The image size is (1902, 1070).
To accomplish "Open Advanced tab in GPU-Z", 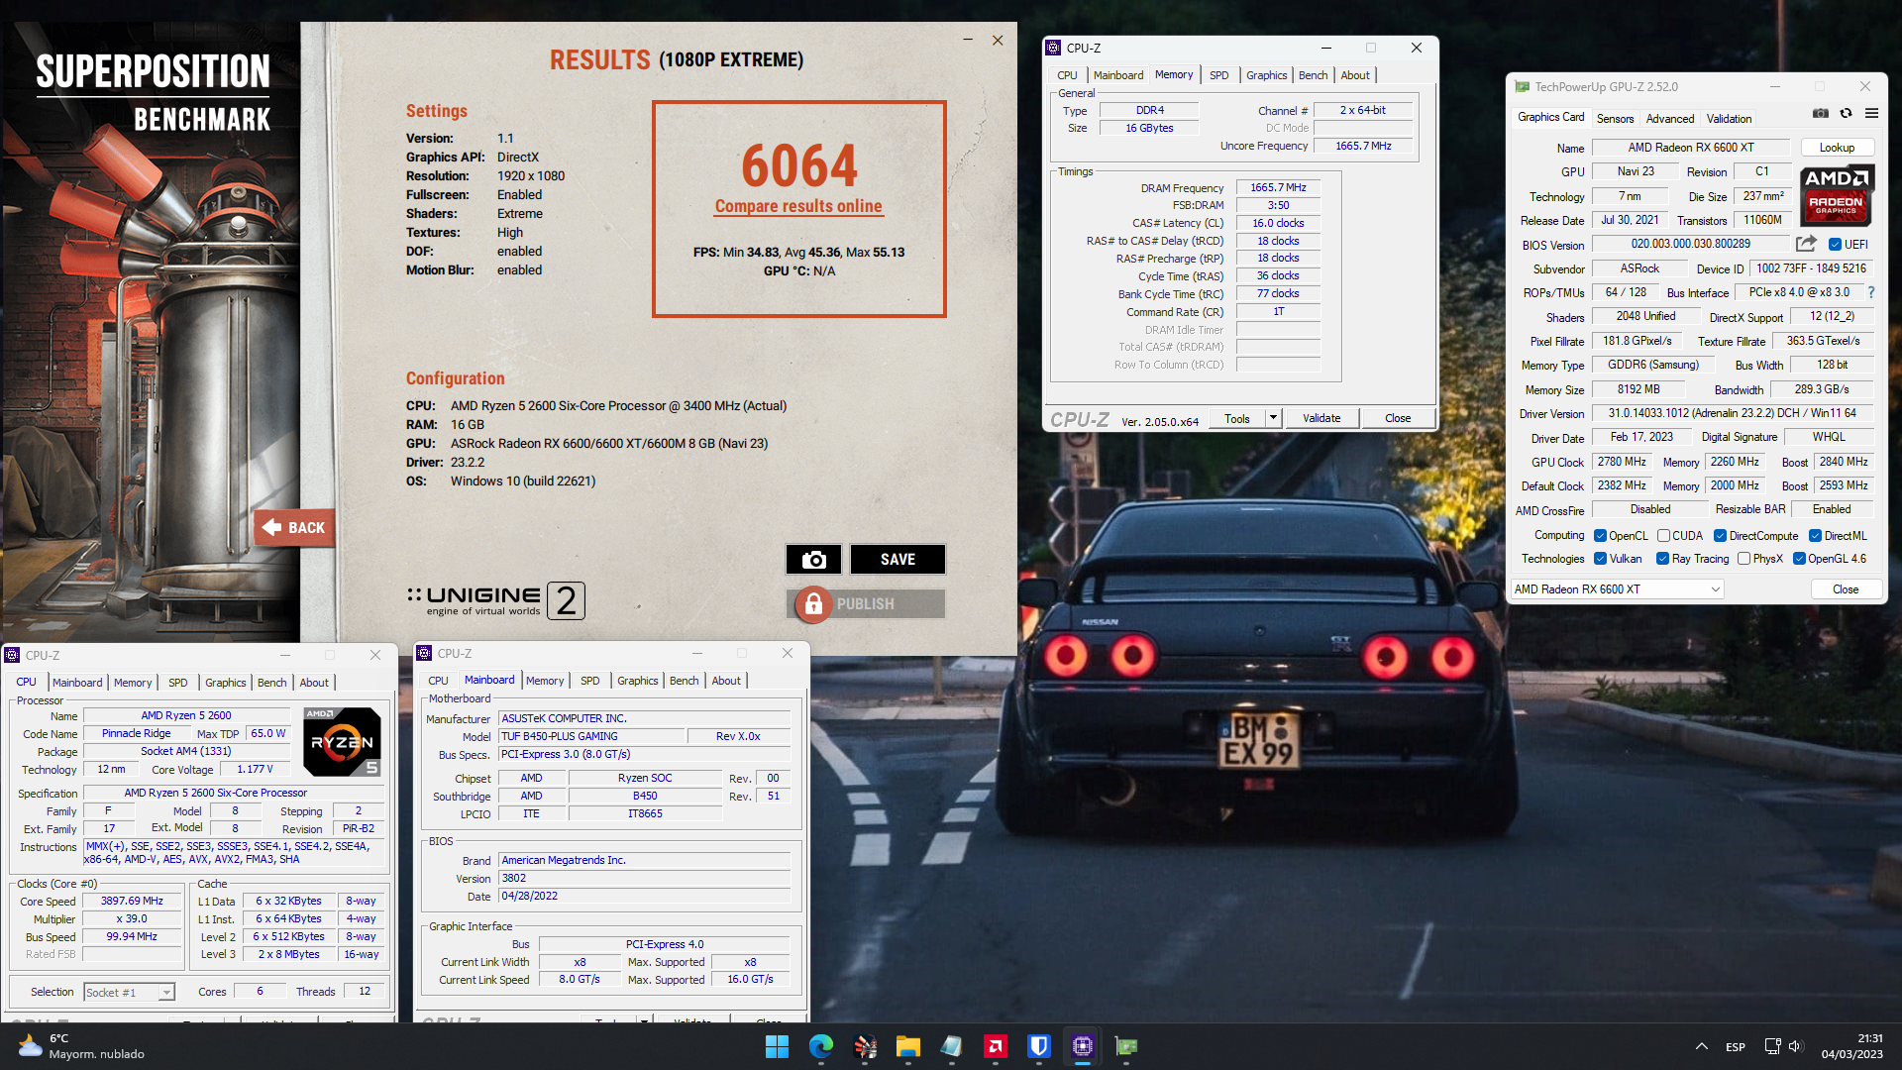I will (x=1670, y=119).
